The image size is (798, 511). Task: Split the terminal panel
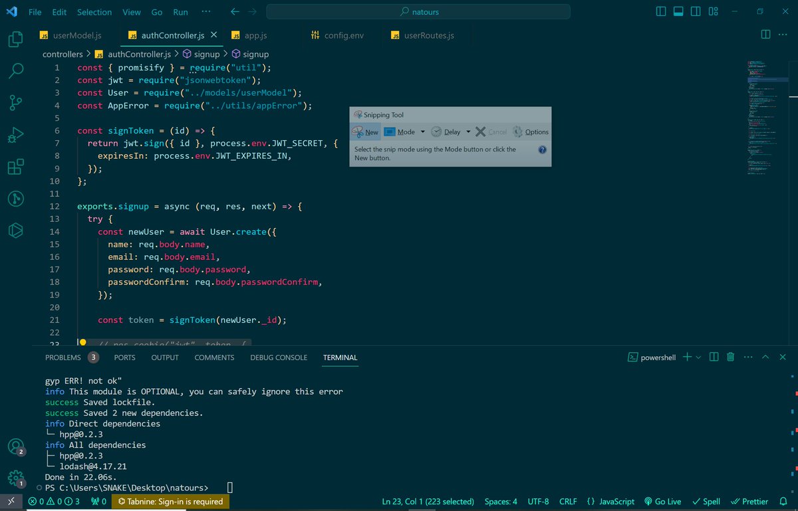pyautogui.click(x=714, y=357)
